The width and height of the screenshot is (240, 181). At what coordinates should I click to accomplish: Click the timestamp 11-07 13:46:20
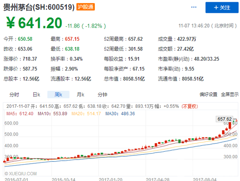[x=194, y=26]
